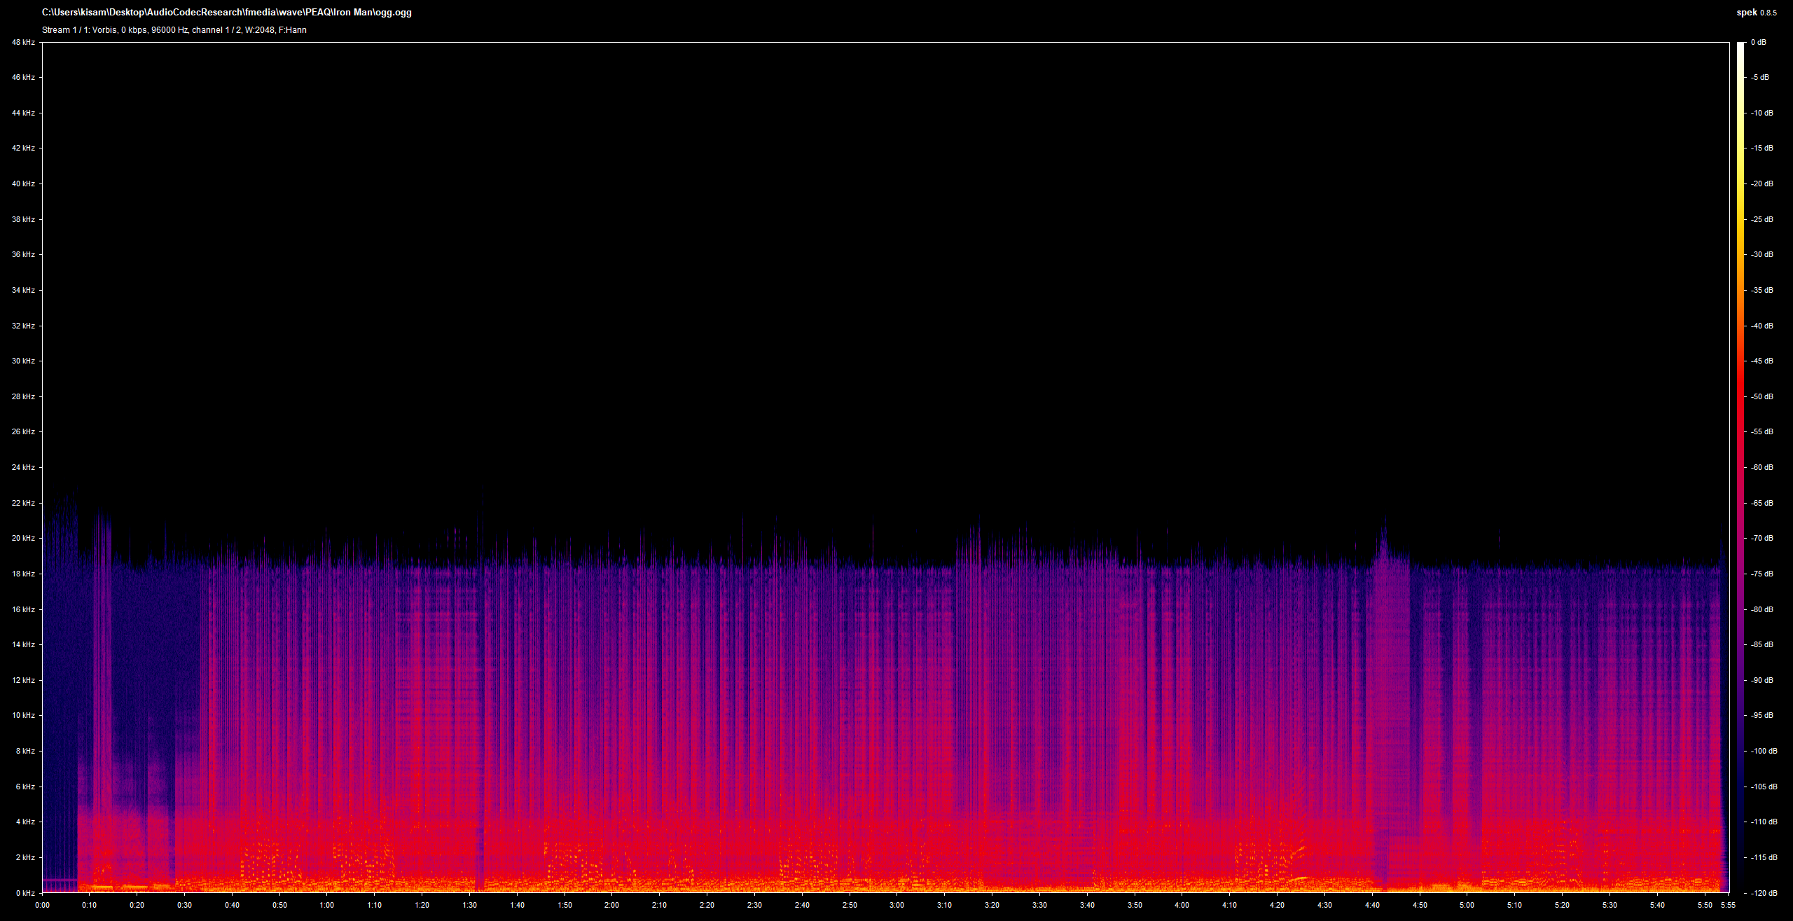Image resolution: width=1793 pixels, height=921 pixels.
Task: Click the -30 dB scale label
Action: 1761,254
